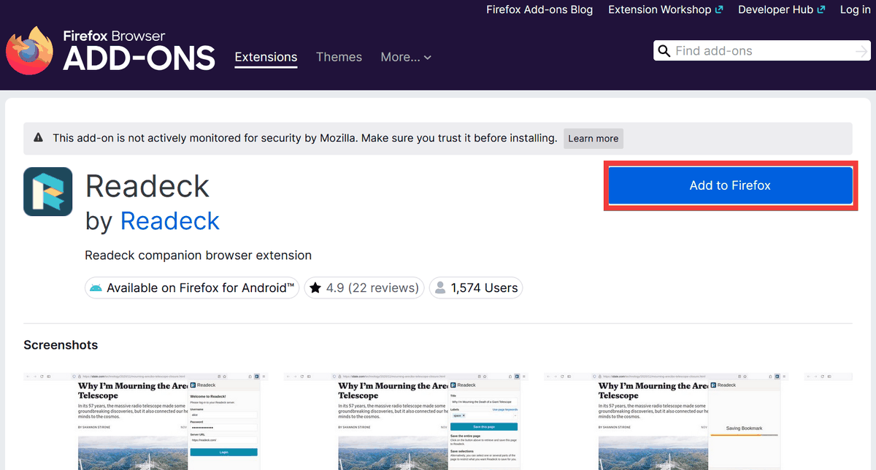Click the Android robot icon
This screenshot has width=876, height=470.
pyautogui.click(x=96, y=288)
